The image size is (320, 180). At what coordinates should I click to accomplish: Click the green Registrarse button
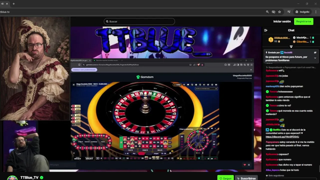303,21
